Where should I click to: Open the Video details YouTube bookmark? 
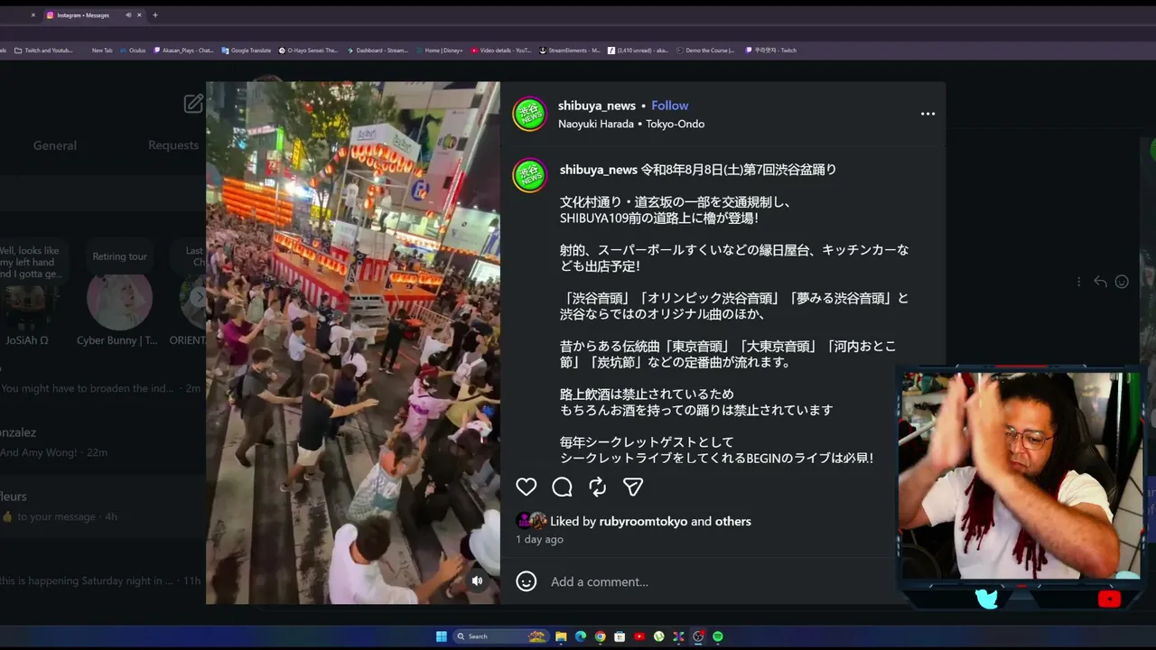pos(501,51)
